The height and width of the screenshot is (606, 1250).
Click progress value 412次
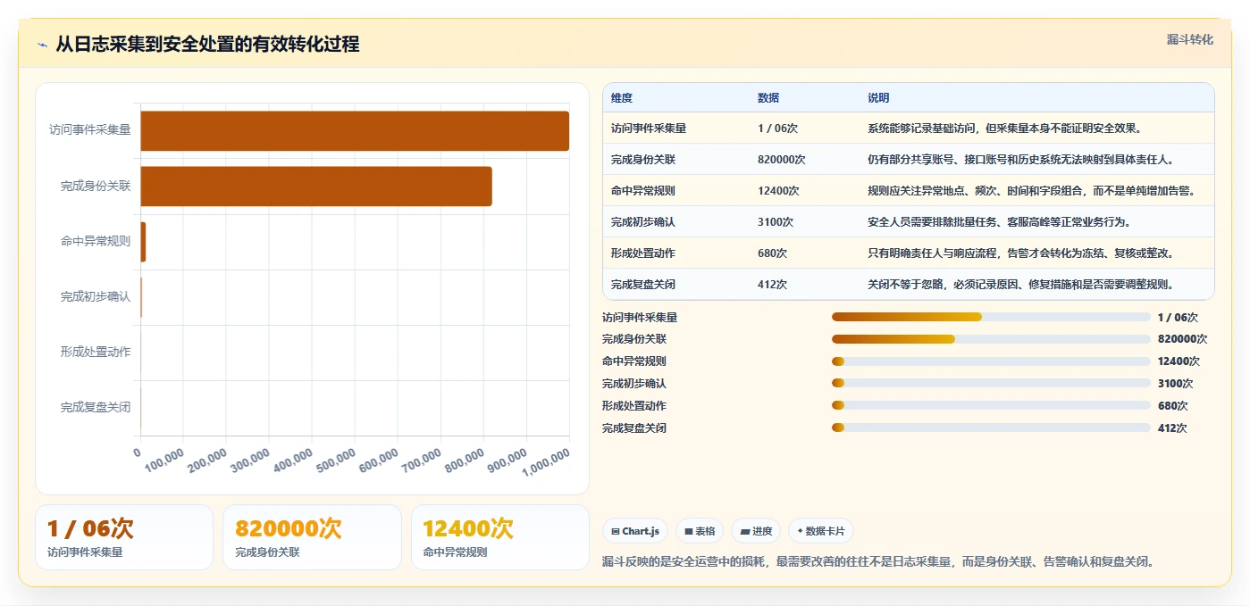pos(1172,428)
